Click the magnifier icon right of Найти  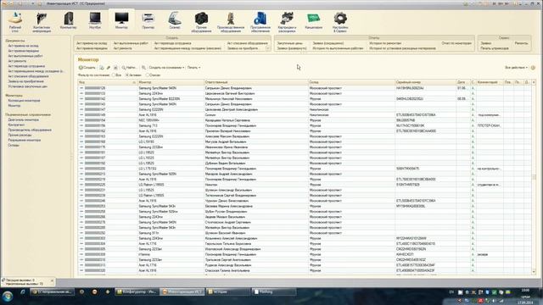coord(143,68)
